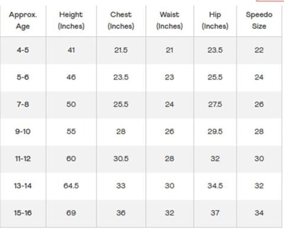Select the 15-16 age row cell

tap(23, 213)
